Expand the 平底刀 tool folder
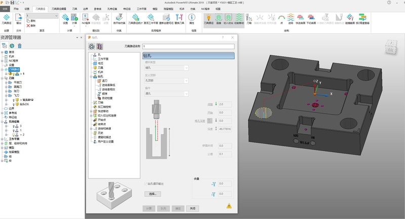405x219 pixels. (6, 83)
